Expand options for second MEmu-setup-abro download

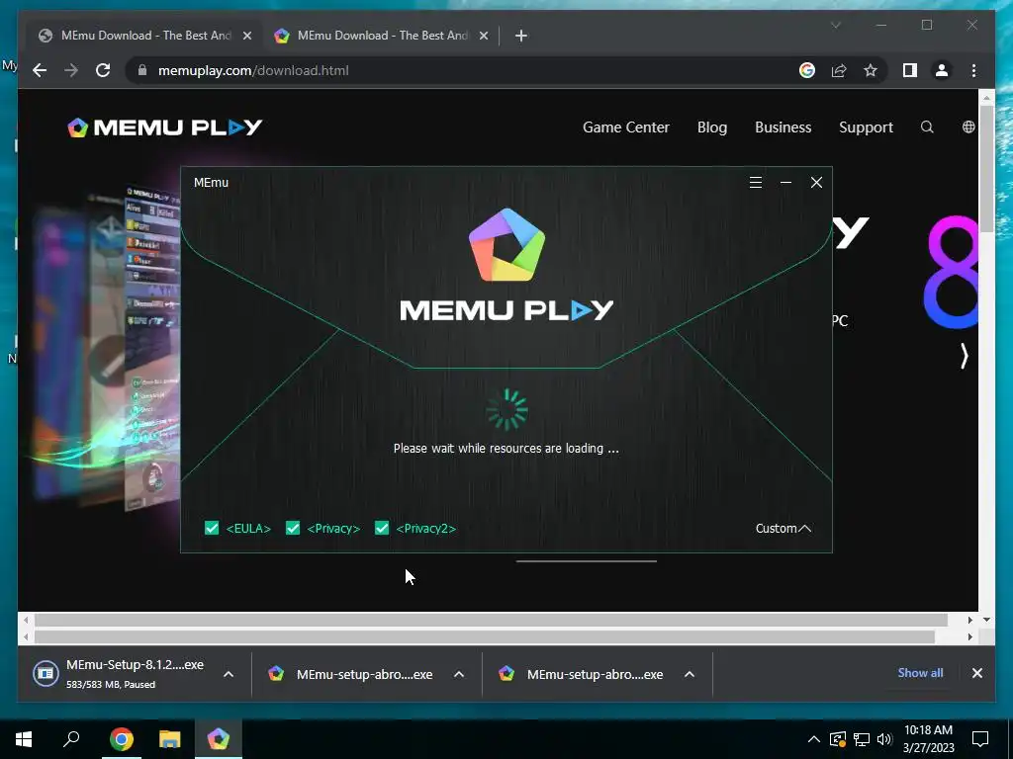(690, 674)
